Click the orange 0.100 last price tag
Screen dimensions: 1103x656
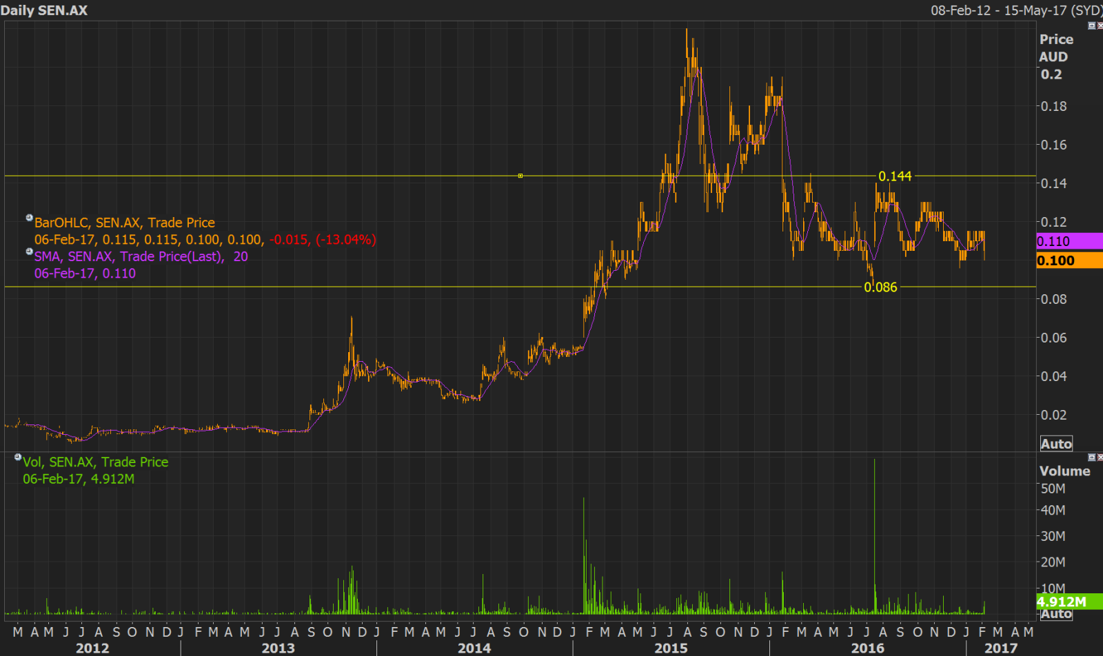pyautogui.click(x=1069, y=260)
